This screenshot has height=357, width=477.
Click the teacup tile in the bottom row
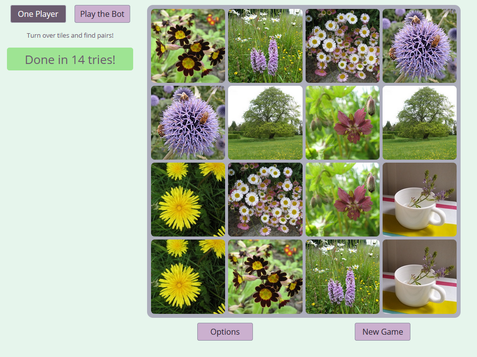[419, 277]
